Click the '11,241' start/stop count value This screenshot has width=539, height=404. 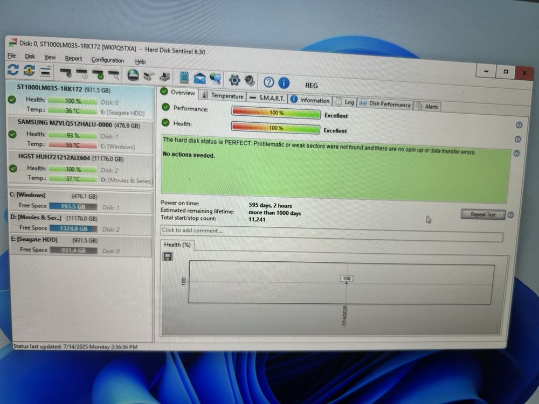[257, 219]
